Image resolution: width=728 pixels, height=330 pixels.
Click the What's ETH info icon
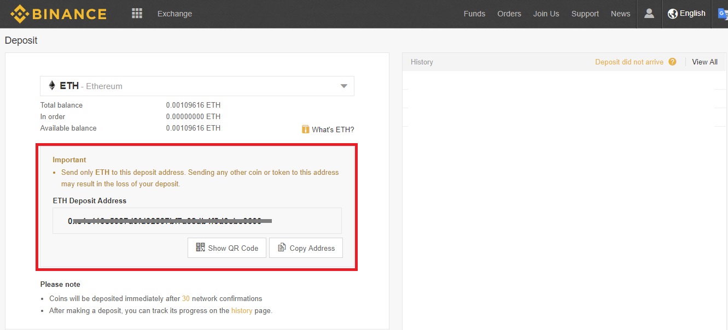pos(306,129)
